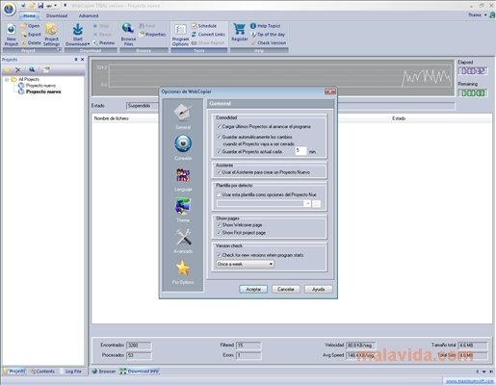Screen dimensions: 496x385
Task: Click the Aceptar button
Action: [253, 289]
